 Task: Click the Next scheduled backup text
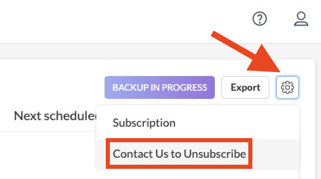[55, 116]
